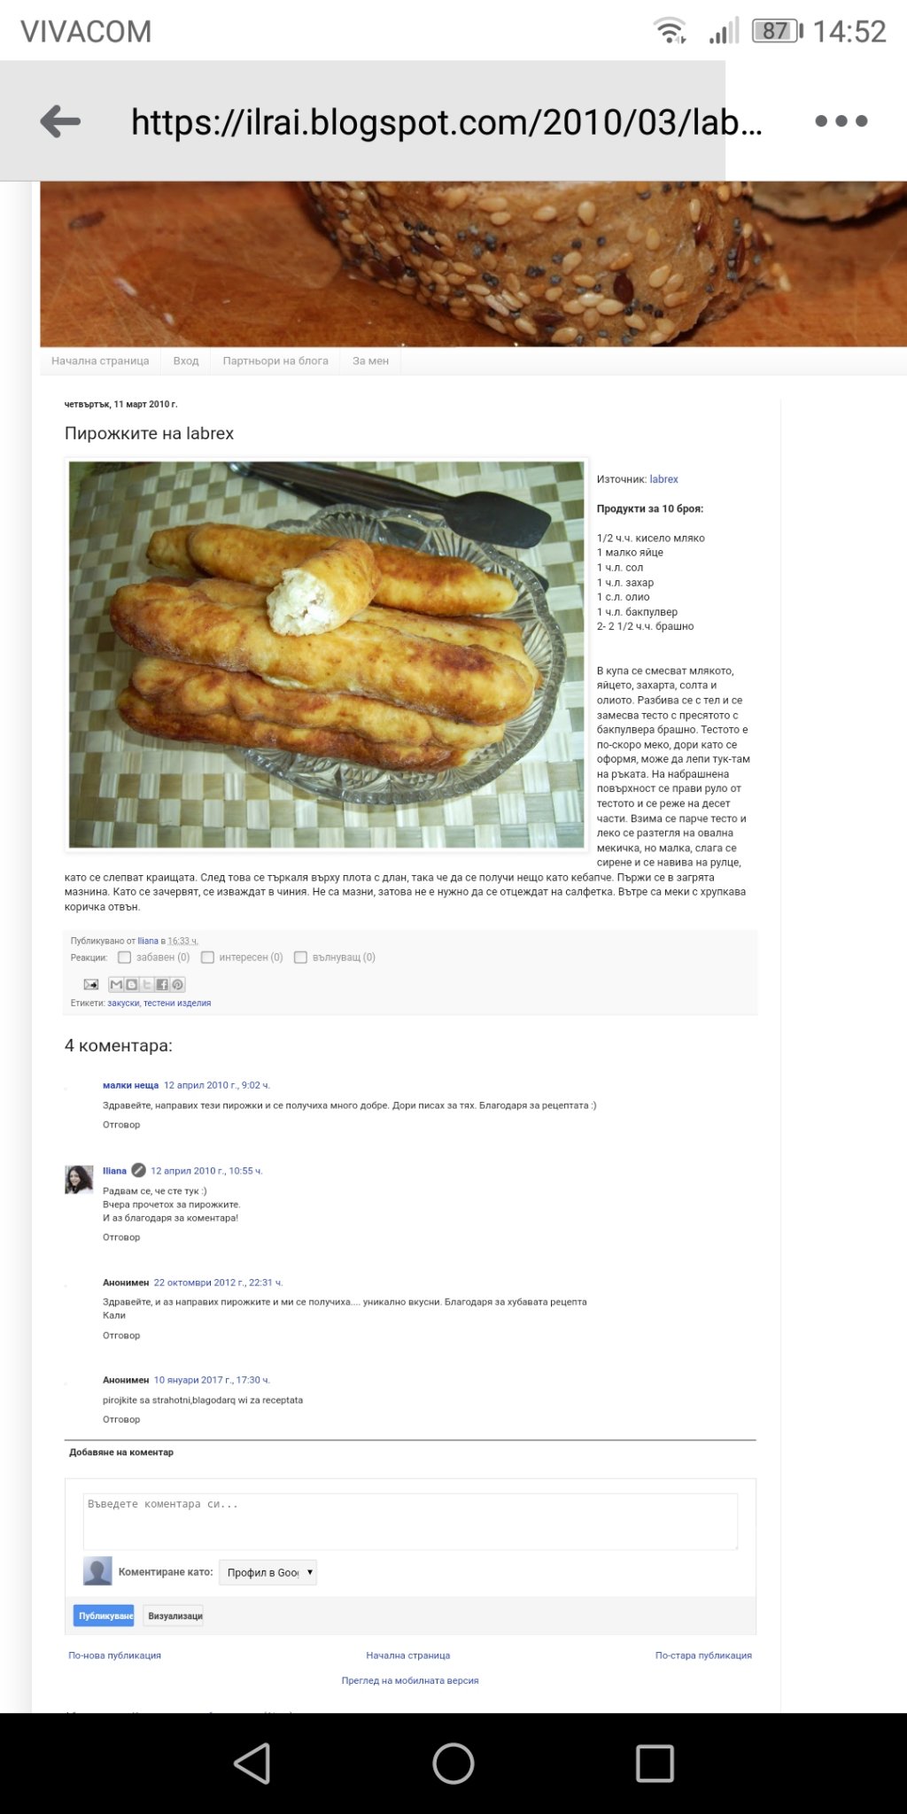
Task: Check the интересен reaction box
Action: coord(207,957)
